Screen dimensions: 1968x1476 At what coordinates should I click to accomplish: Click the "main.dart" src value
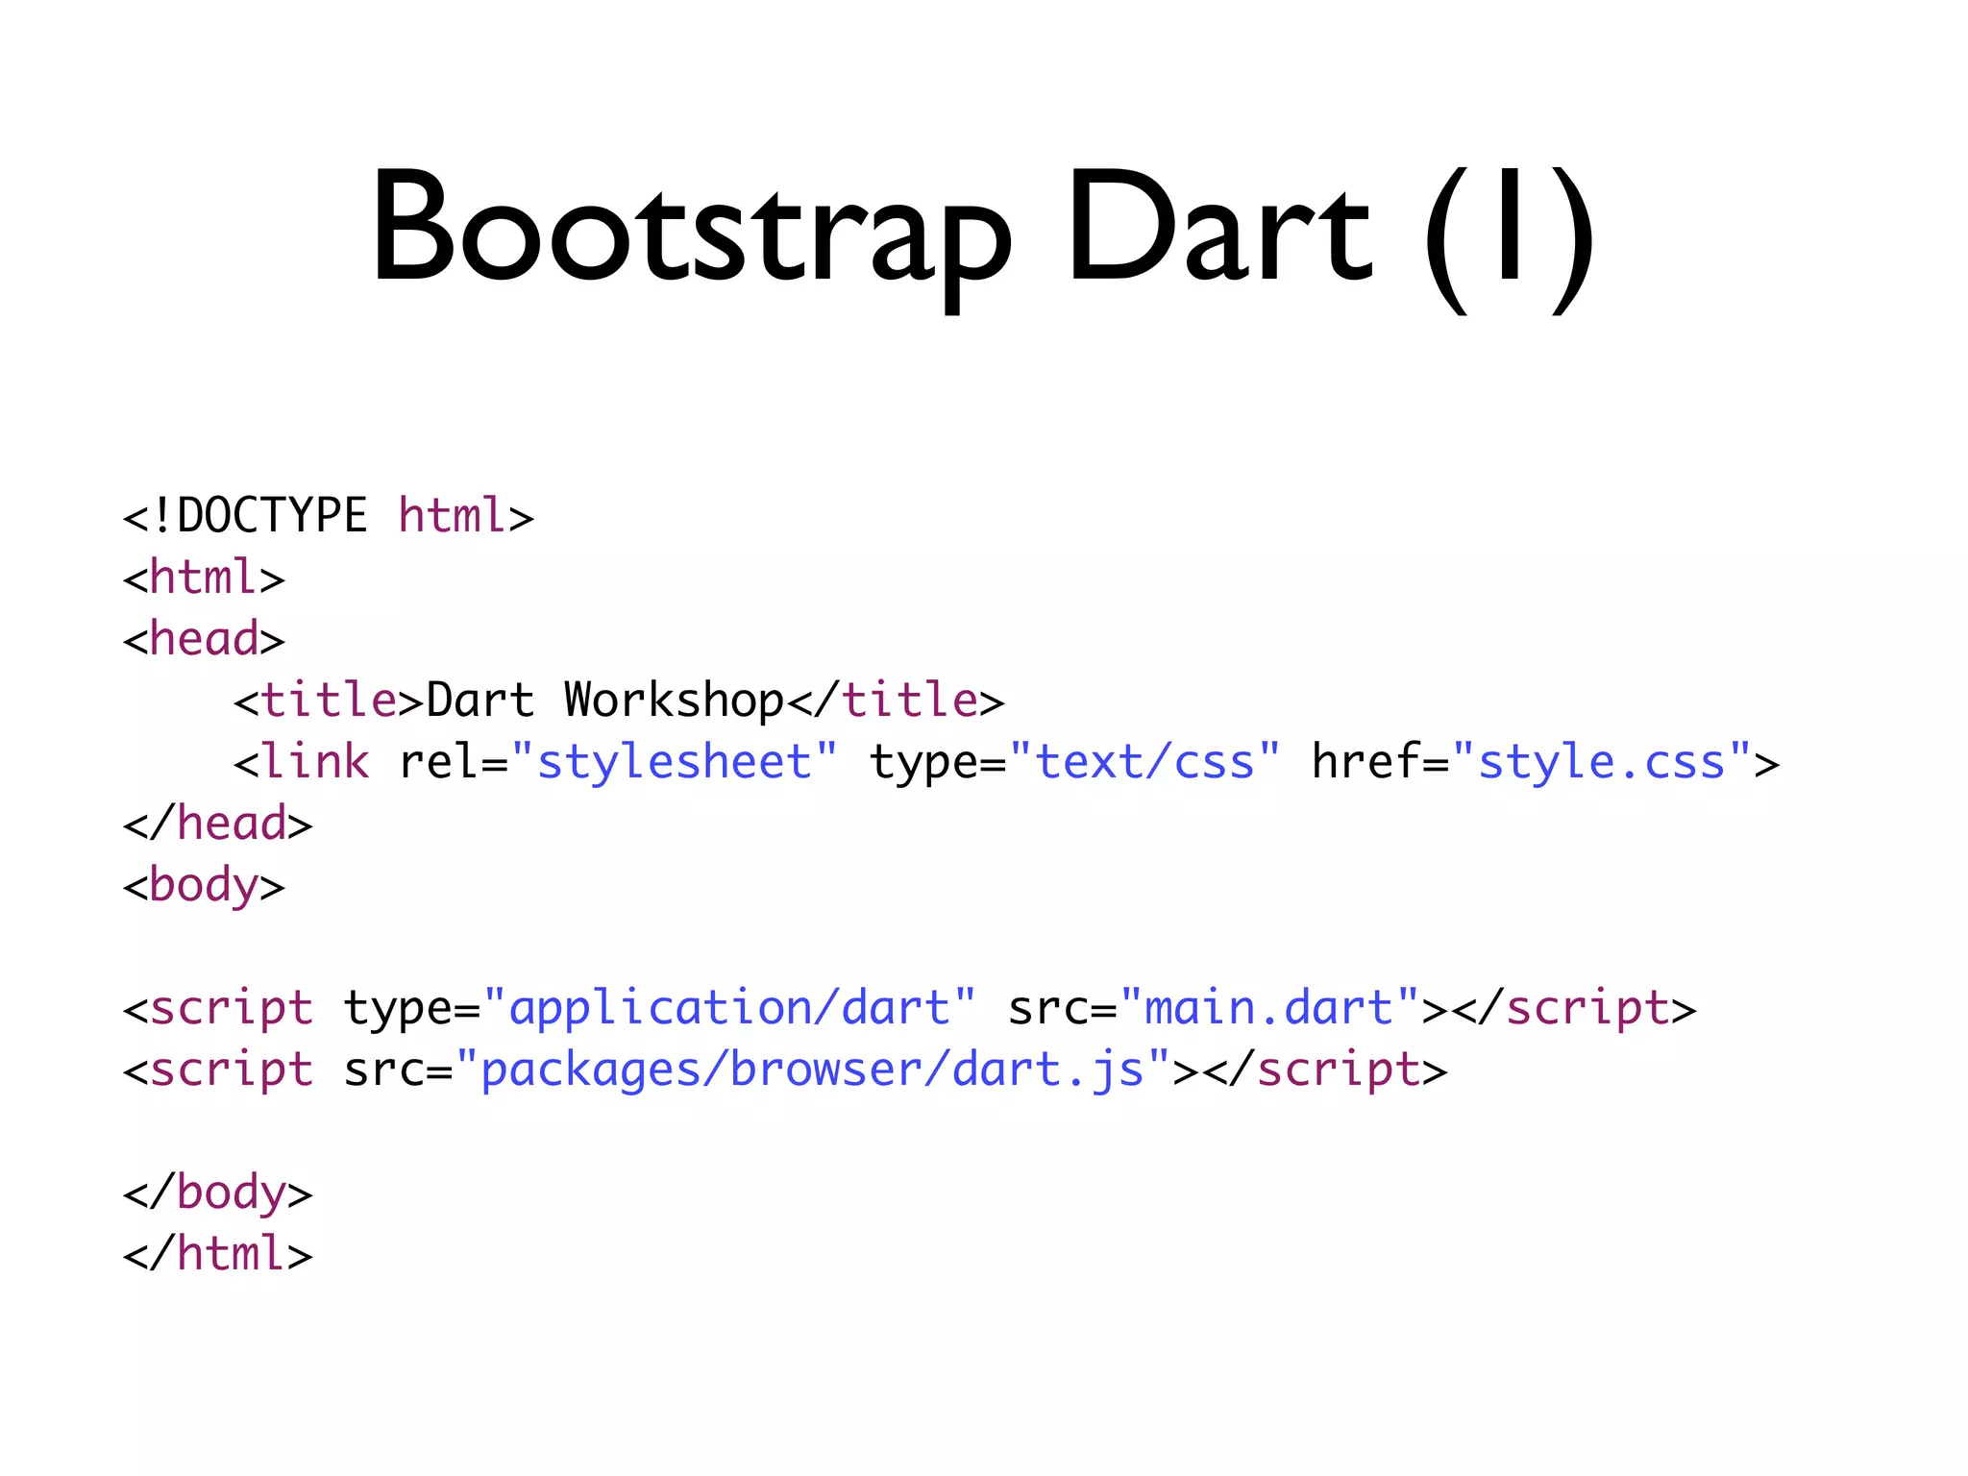[1269, 1008]
